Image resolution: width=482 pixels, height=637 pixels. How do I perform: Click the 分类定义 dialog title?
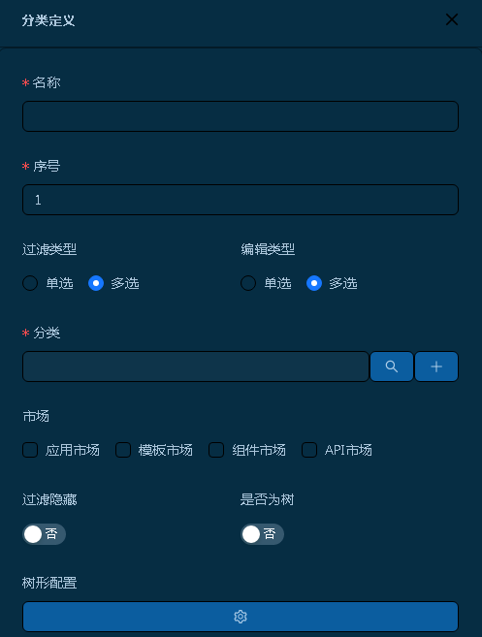point(48,20)
